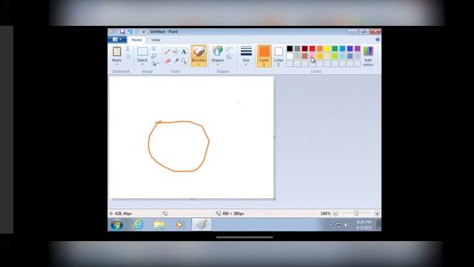Click the Paint taskbar button
Viewport: 474px width, 267px height.
(x=201, y=225)
